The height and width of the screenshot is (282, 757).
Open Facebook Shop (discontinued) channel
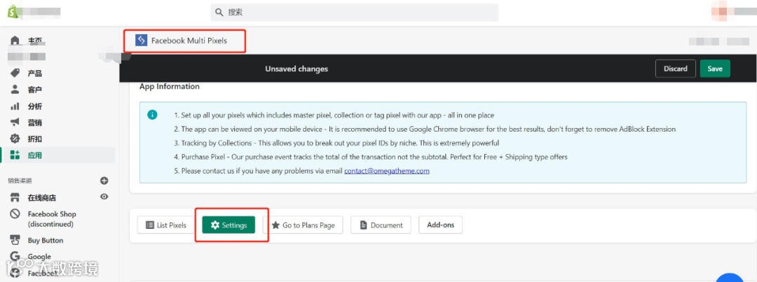[x=52, y=219]
